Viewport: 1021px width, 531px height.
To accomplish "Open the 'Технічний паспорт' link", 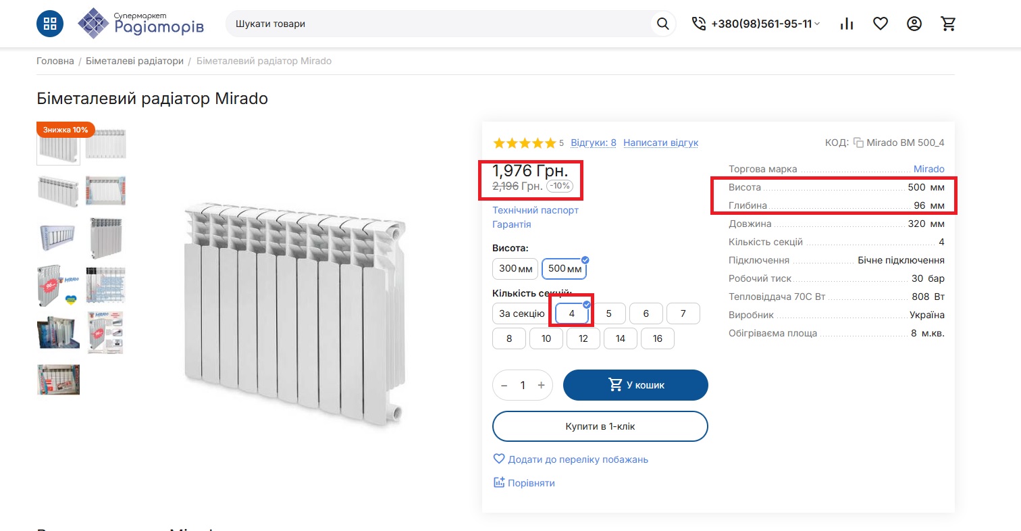I will pos(535,210).
